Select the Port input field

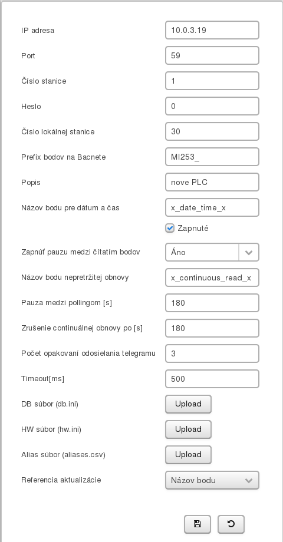212,55
